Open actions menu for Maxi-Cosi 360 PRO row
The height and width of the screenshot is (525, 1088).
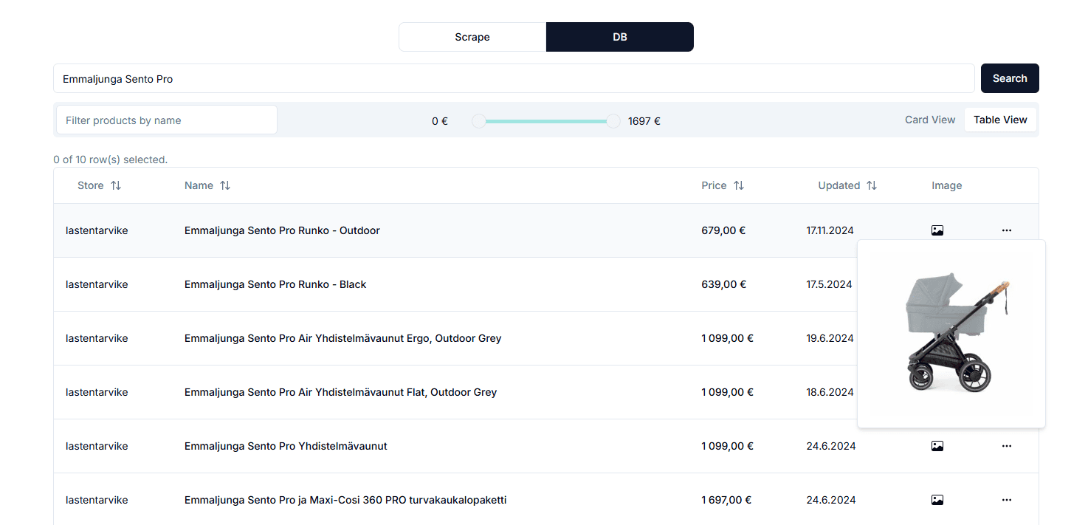point(1007,500)
